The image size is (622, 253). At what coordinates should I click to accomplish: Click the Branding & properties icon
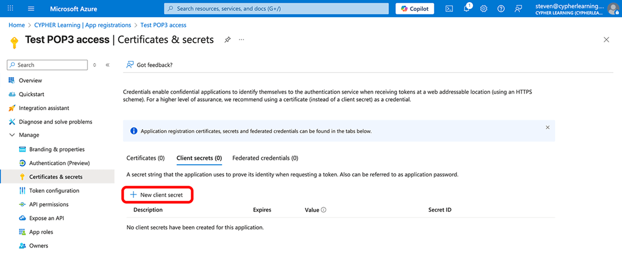point(22,150)
